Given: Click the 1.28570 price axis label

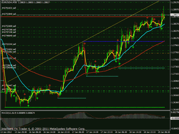Looking at the screenshot, I should click(175, 24).
